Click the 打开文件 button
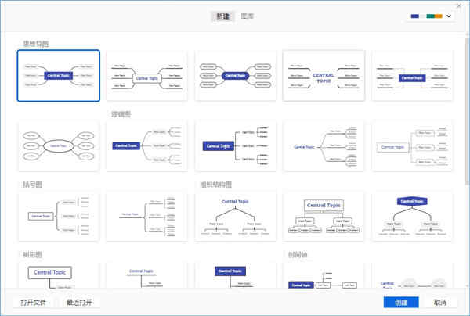470x316 pixels. (x=33, y=303)
